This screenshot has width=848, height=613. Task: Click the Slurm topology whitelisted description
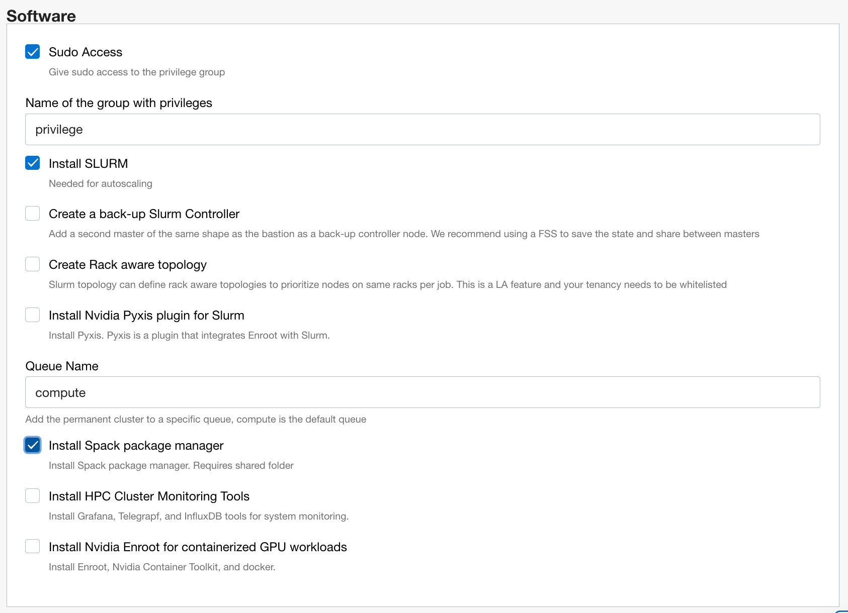[388, 285]
